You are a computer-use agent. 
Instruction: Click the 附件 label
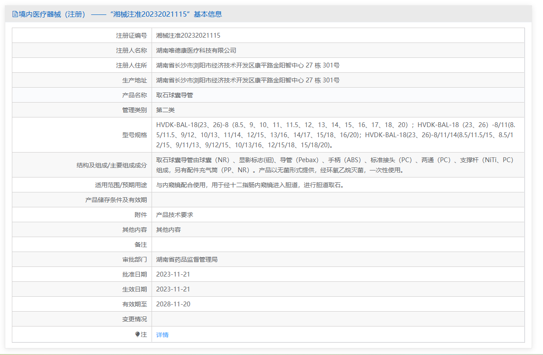pos(141,215)
